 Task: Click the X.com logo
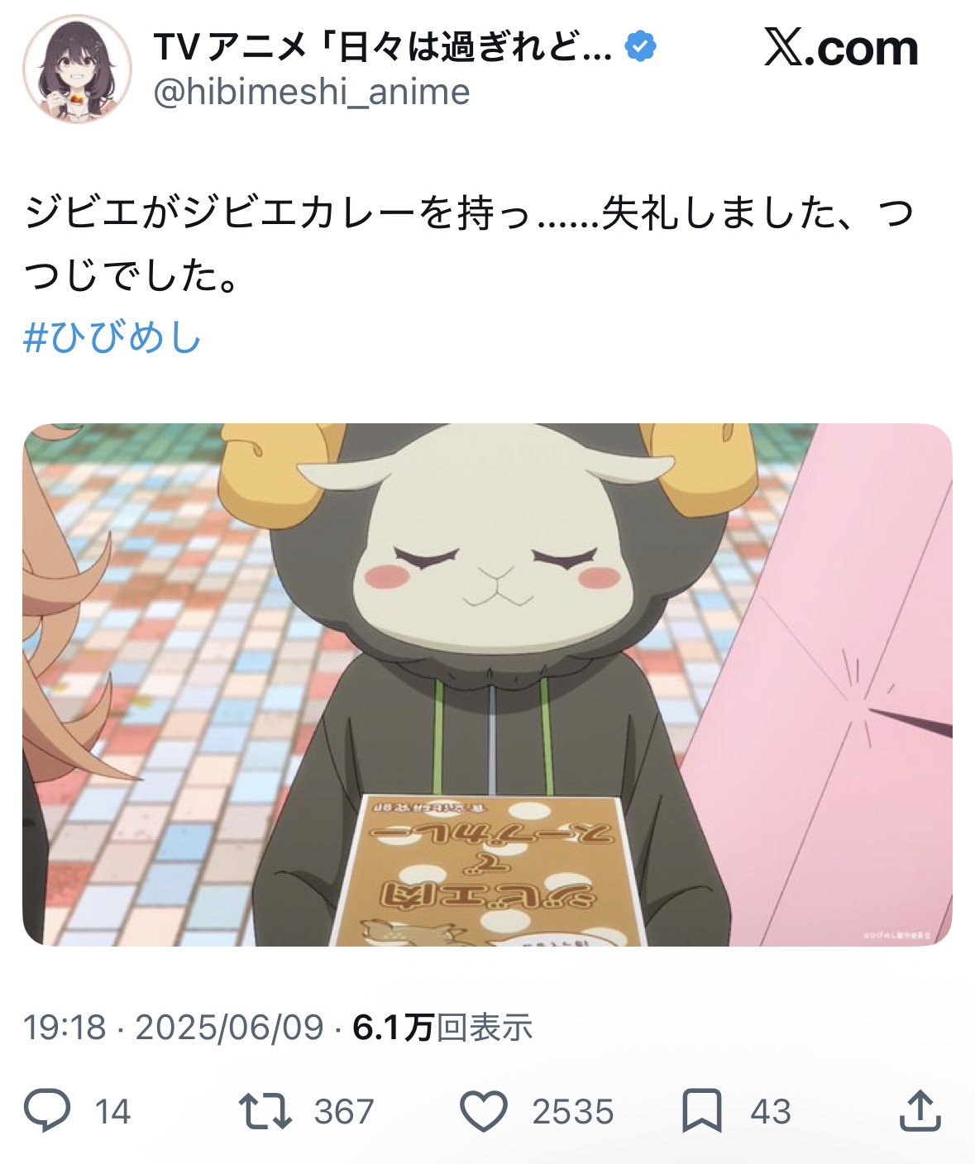coord(841,48)
